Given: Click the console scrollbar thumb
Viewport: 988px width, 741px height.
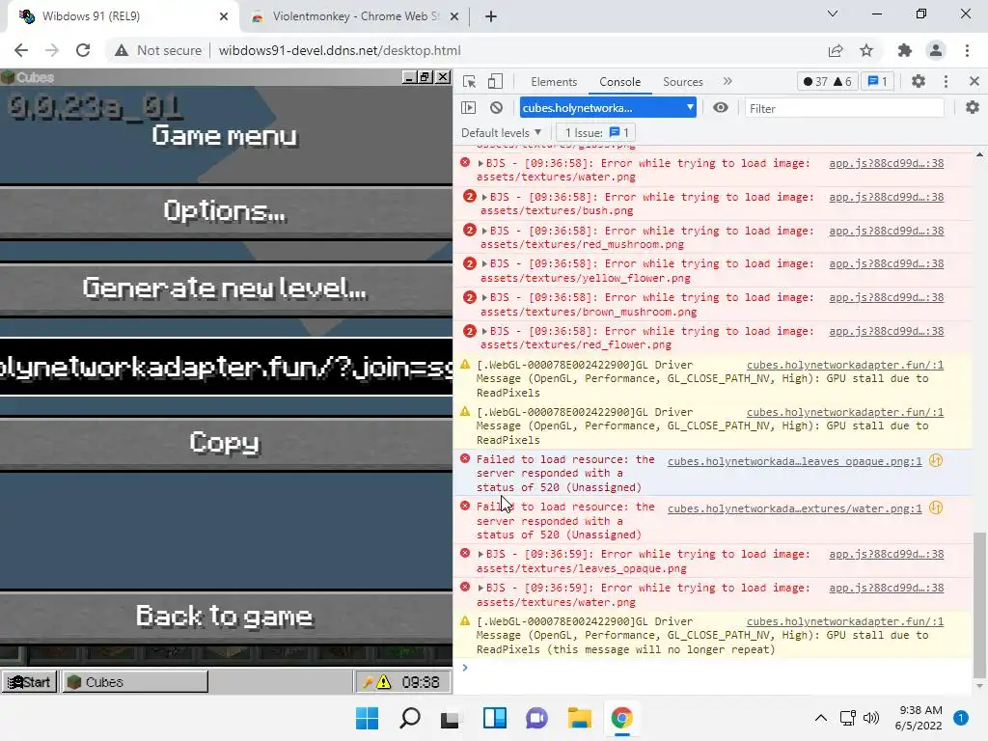Looking at the screenshot, I should pyautogui.click(x=979, y=606).
